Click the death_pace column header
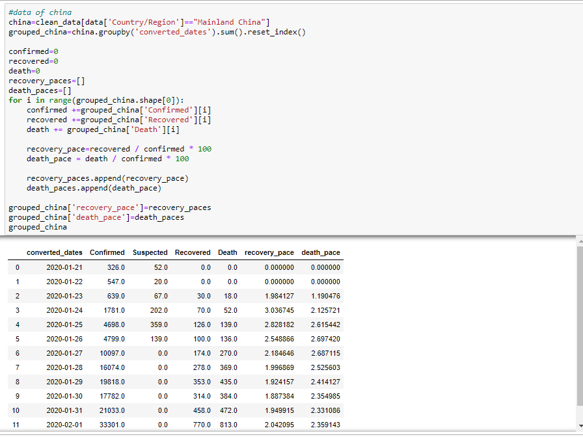This screenshot has width=583, height=437. (319, 252)
